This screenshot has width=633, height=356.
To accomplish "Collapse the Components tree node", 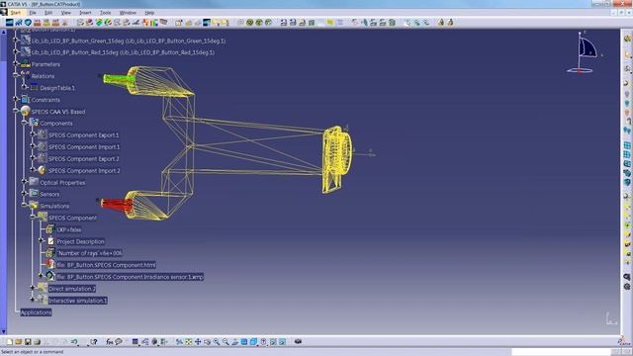I will point(24,123).
